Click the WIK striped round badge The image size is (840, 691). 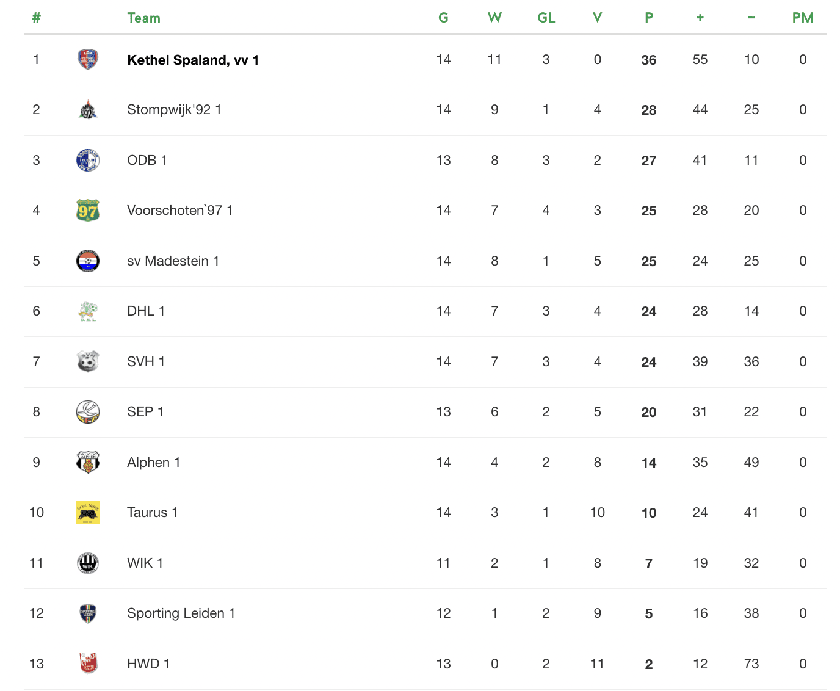coord(88,563)
